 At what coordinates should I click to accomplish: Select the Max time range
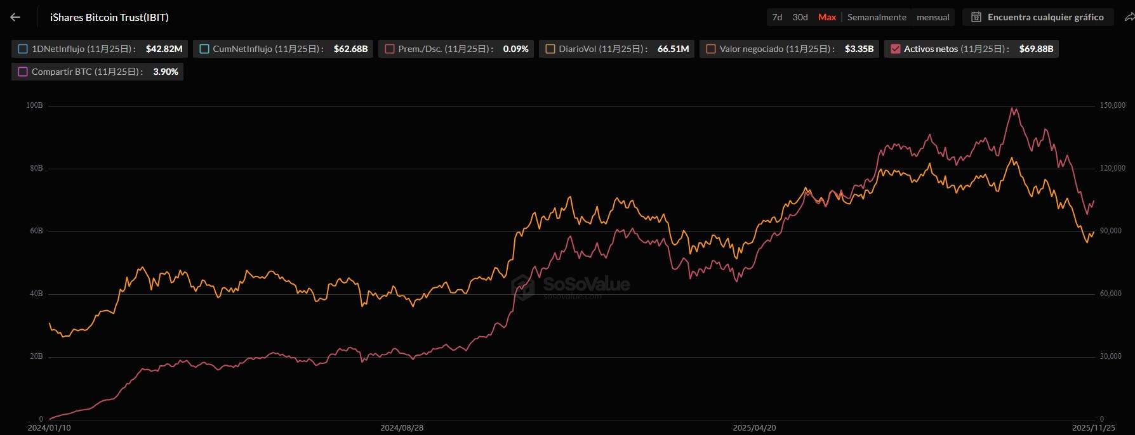click(x=826, y=17)
